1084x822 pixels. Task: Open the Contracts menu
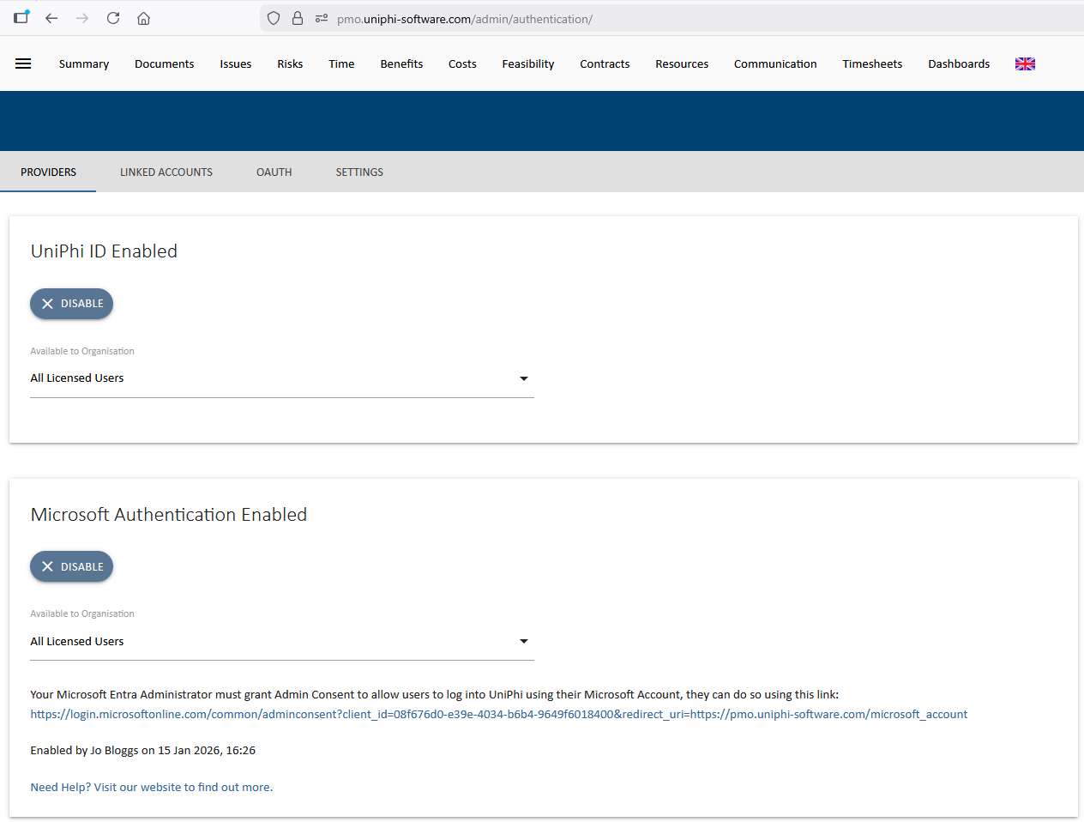click(x=605, y=63)
